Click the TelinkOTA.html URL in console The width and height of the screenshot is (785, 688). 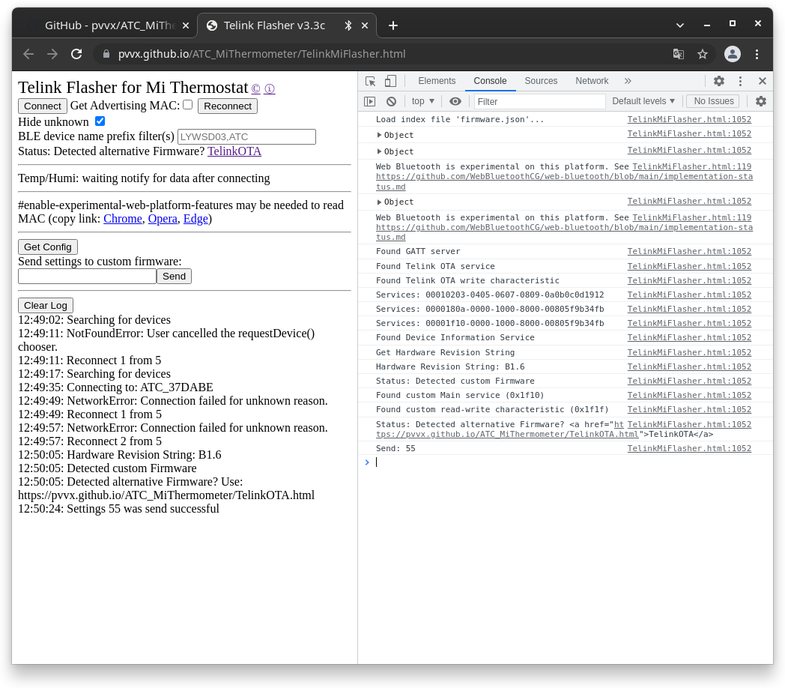click(x=507, y=435)
